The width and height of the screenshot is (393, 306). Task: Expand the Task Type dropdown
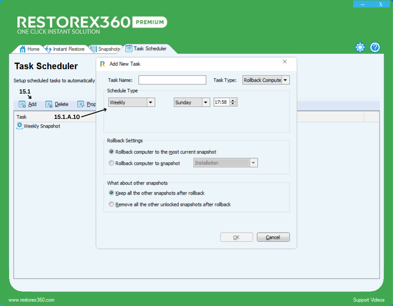285,80
